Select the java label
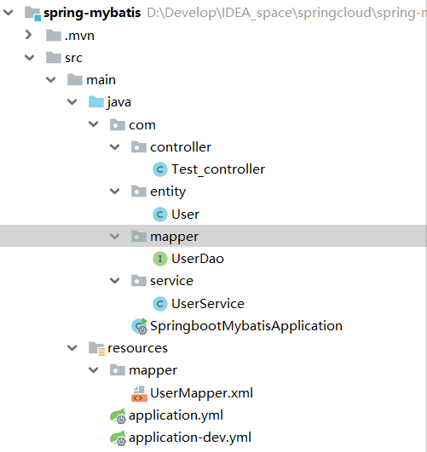The width and height of the screenshot is (427, 452). click(x=119, y=103)
